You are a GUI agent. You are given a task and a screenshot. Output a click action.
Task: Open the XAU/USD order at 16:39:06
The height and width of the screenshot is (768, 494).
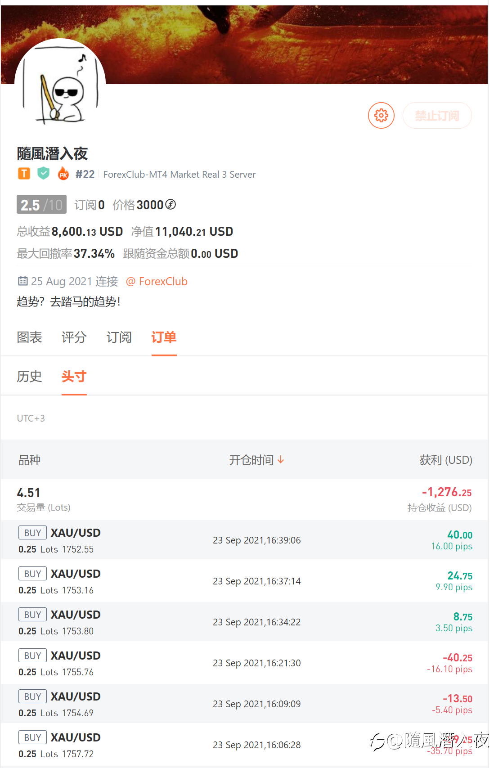(244, 540)
